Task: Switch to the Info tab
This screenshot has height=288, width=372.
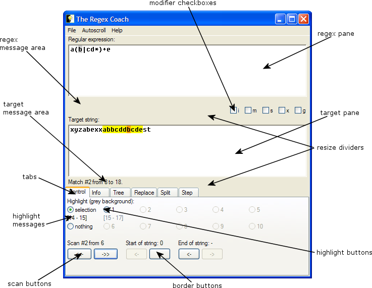Action: point(99,193)
